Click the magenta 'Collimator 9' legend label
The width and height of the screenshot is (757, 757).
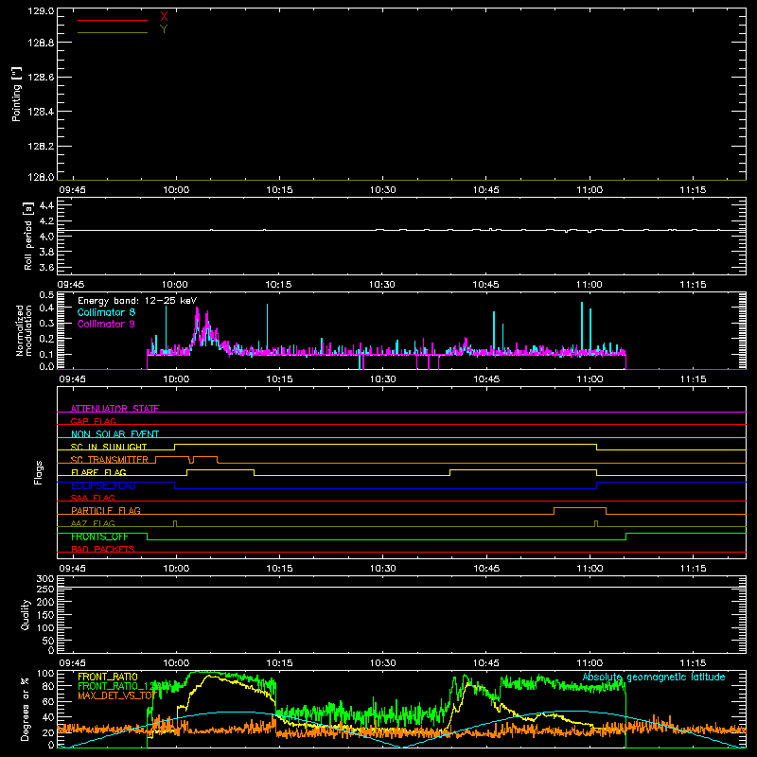click(x=106, y=324)
